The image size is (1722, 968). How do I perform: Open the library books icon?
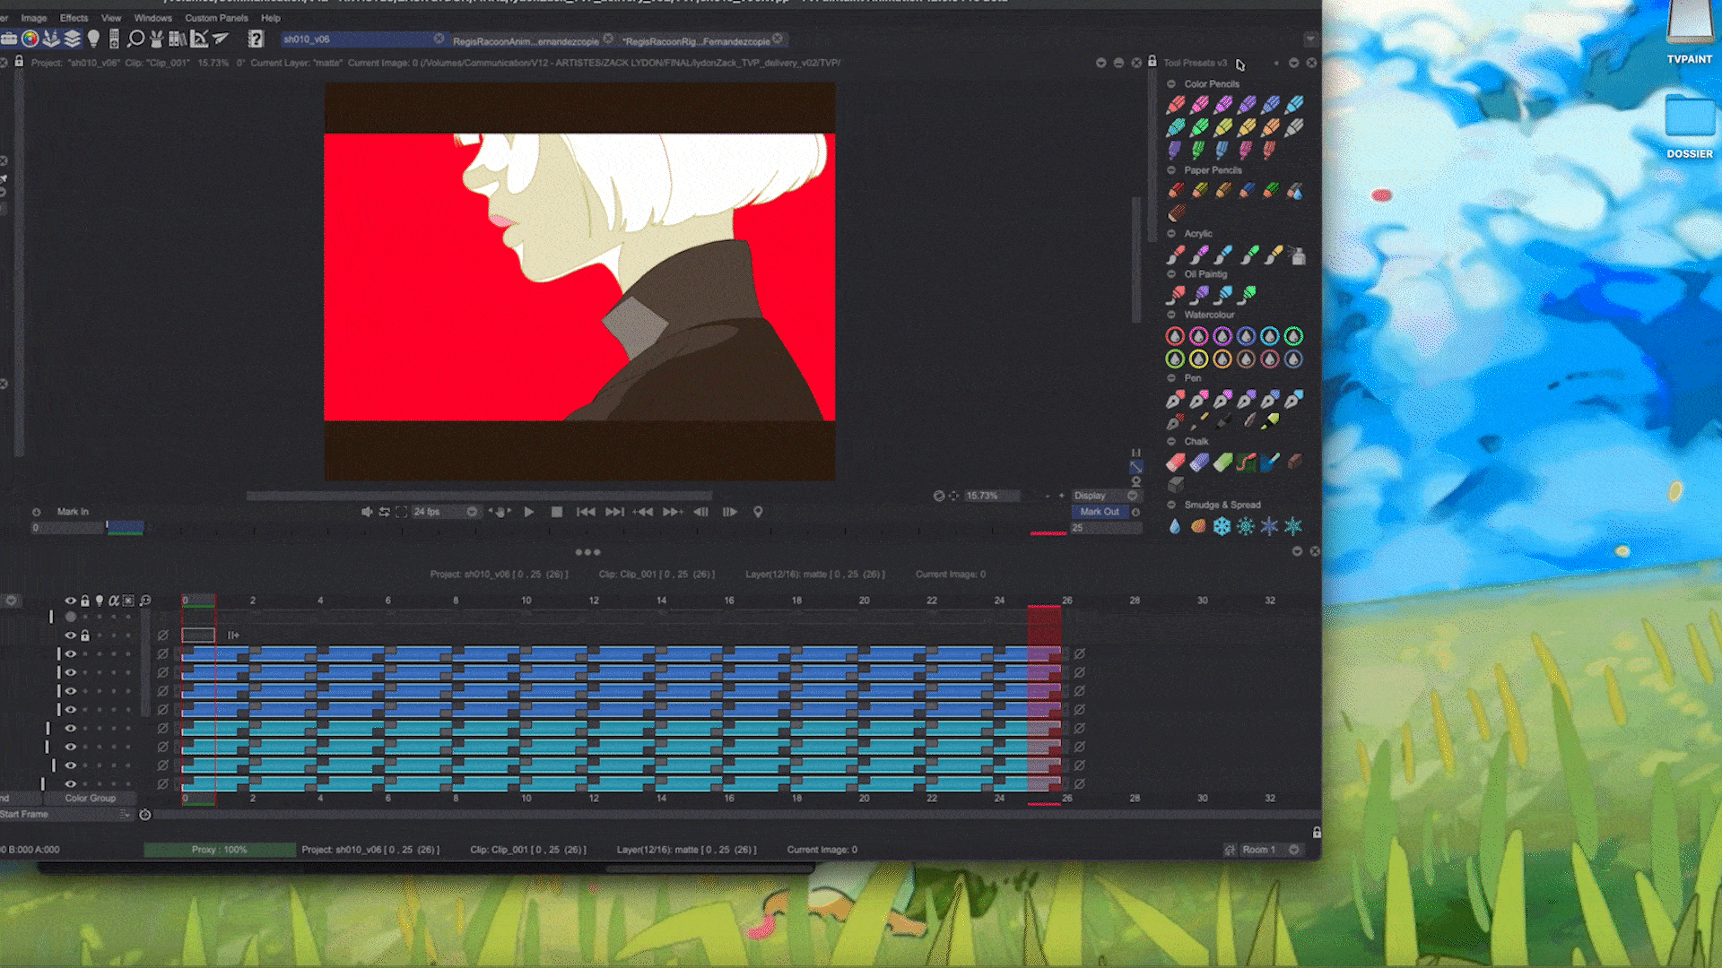click(178, 39)
